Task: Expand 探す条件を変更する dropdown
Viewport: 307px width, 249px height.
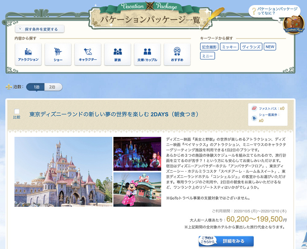Action: [40, 29]
